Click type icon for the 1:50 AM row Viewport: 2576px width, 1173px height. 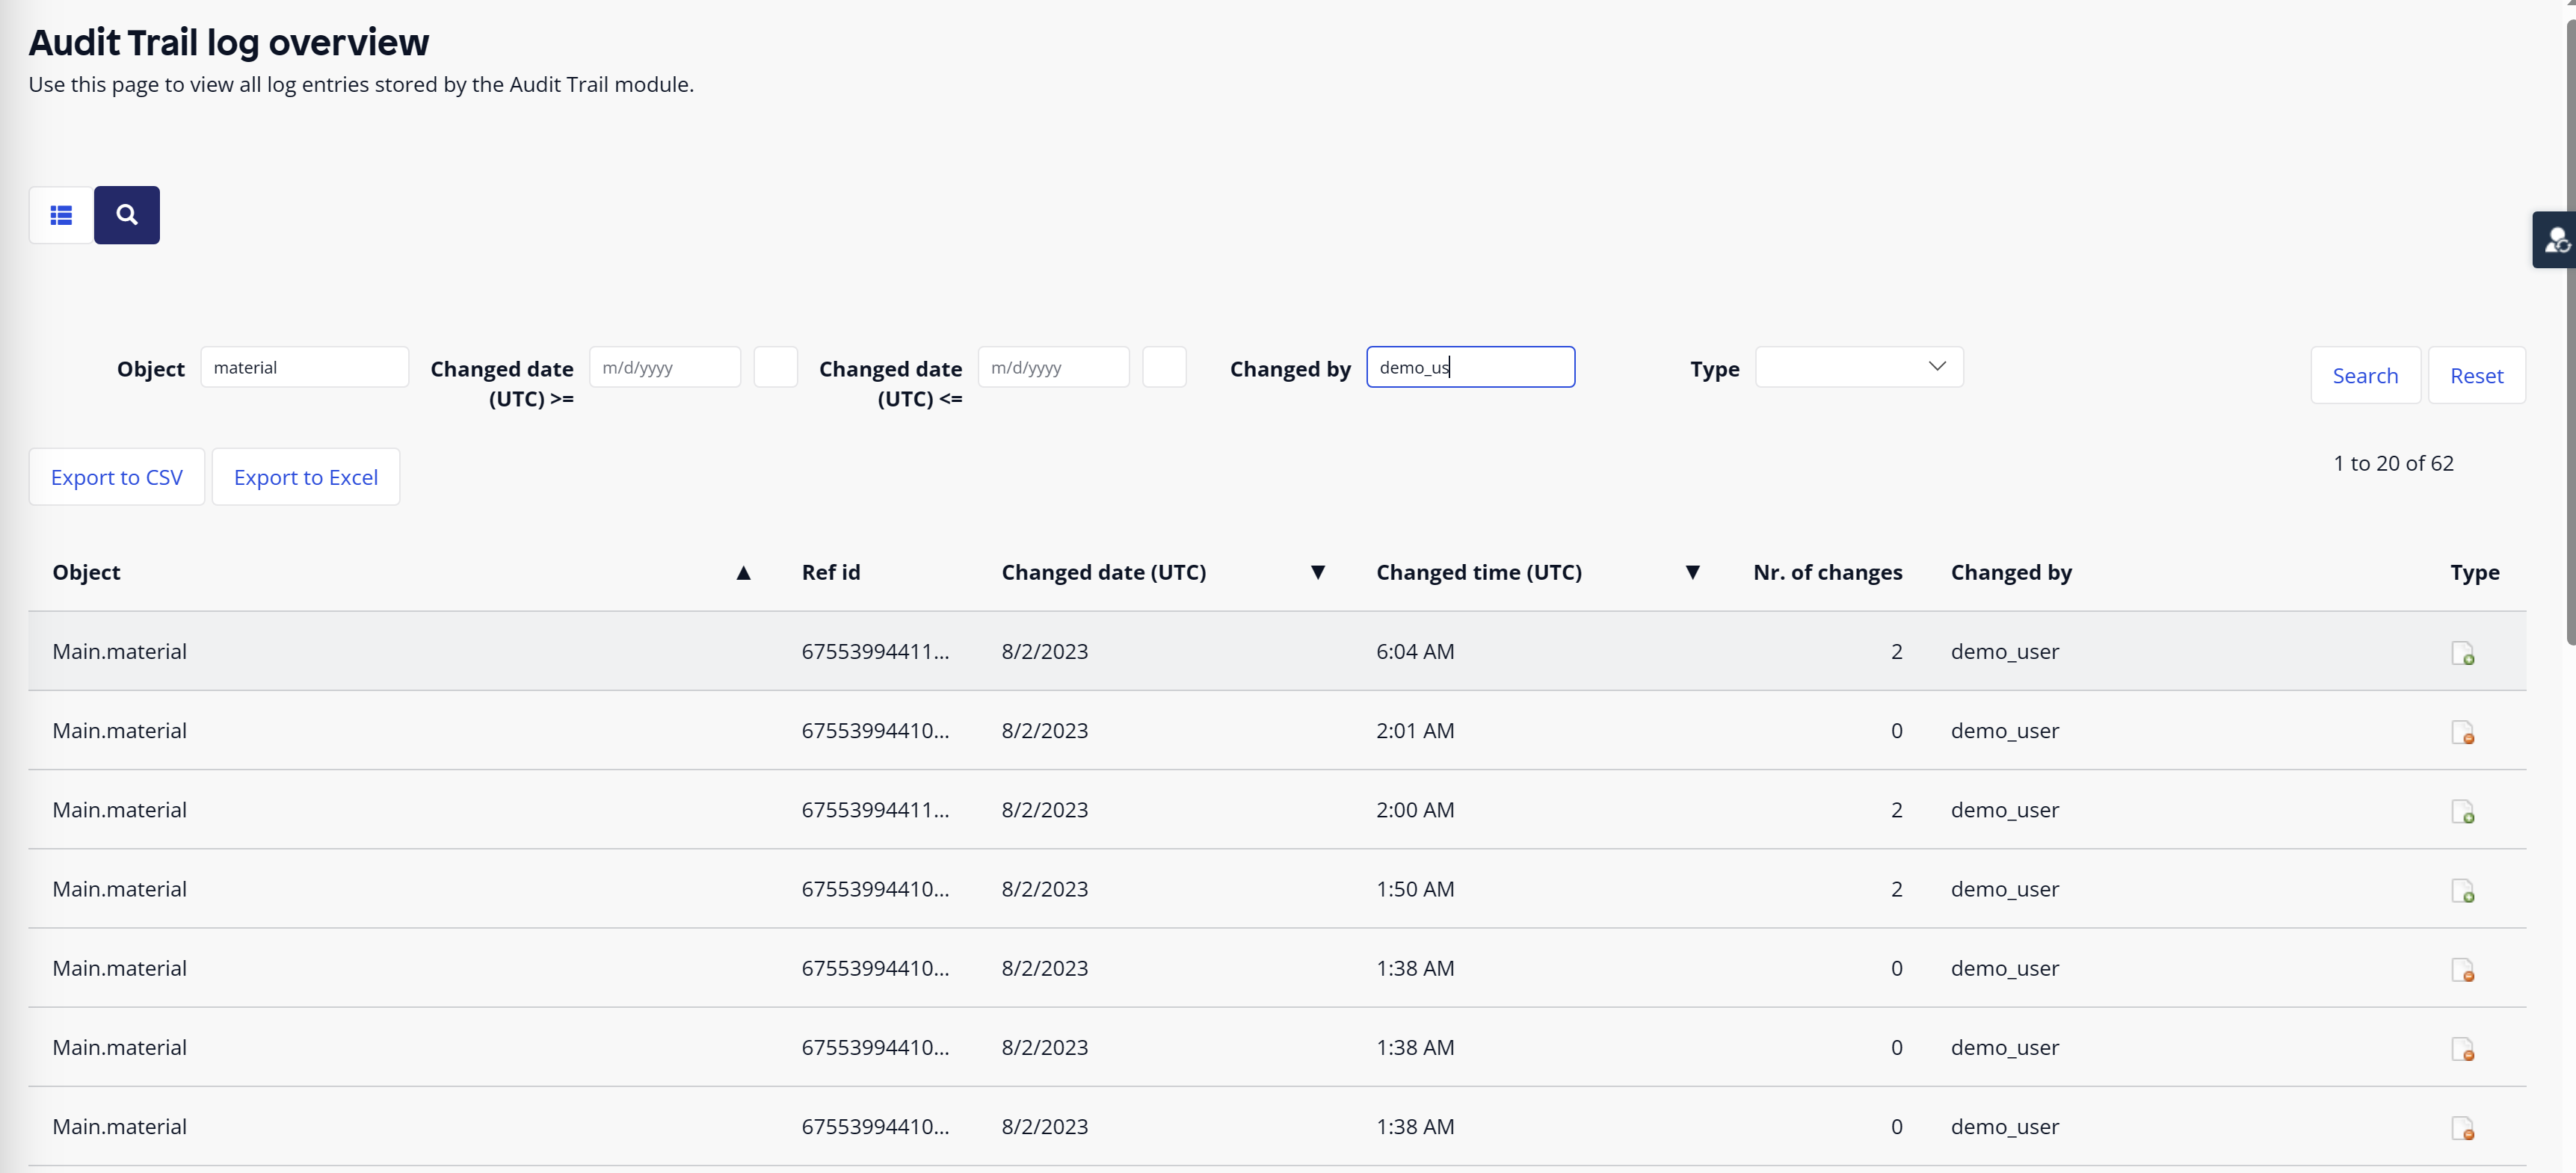tap(2462, 891)
